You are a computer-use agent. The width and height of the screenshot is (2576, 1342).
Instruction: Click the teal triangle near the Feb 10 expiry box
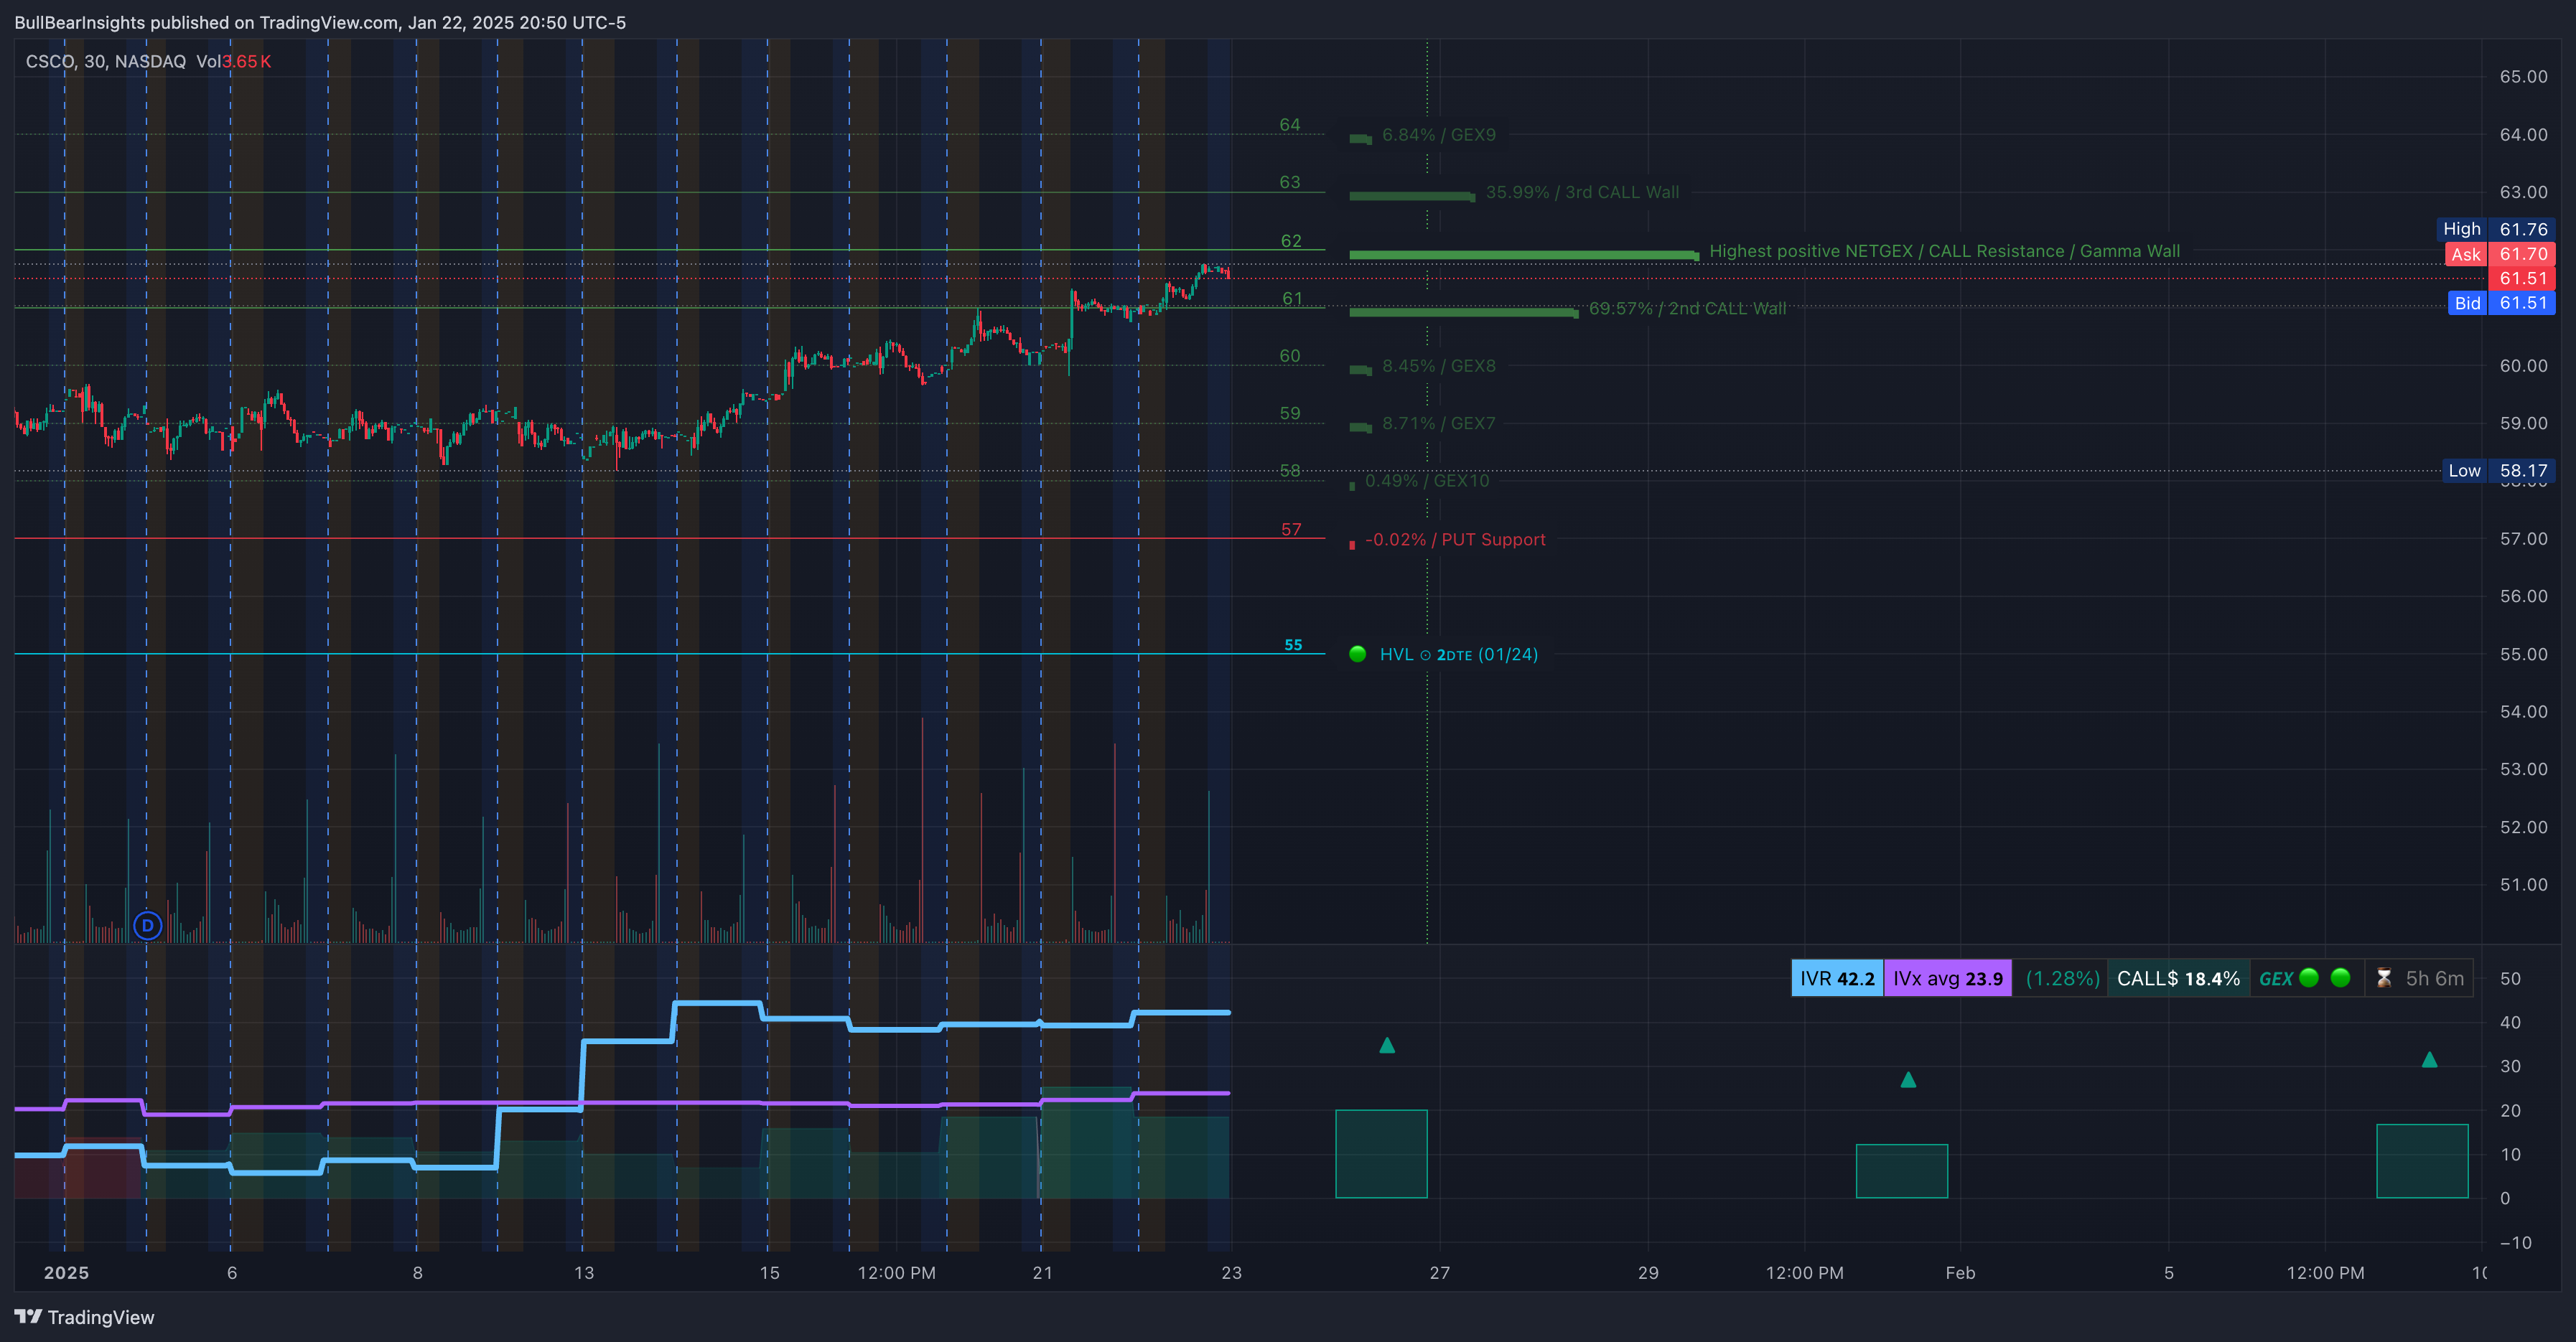(2429, 1059)
